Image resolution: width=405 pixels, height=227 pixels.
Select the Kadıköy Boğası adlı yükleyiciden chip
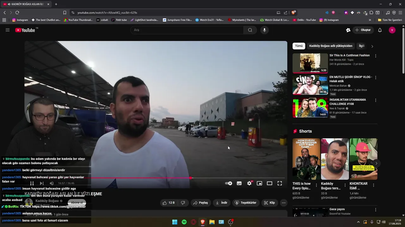[x=331, y=46]
